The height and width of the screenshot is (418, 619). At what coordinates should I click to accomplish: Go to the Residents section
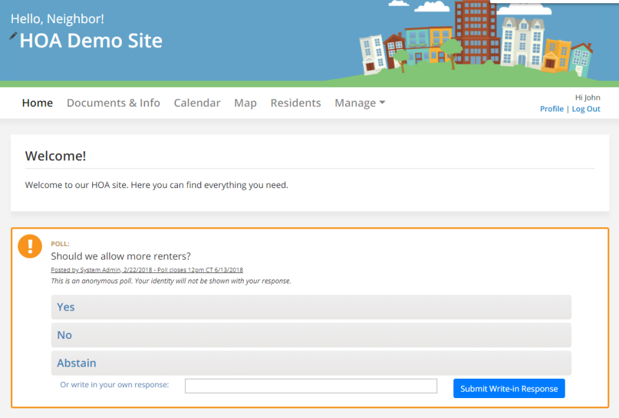[x=295, y=102]
